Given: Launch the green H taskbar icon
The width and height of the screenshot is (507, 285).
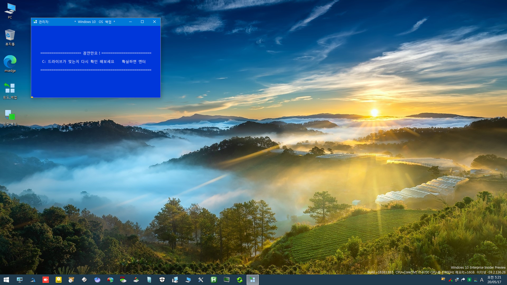Looking at the screenshot, I should [x=214, y=280].
